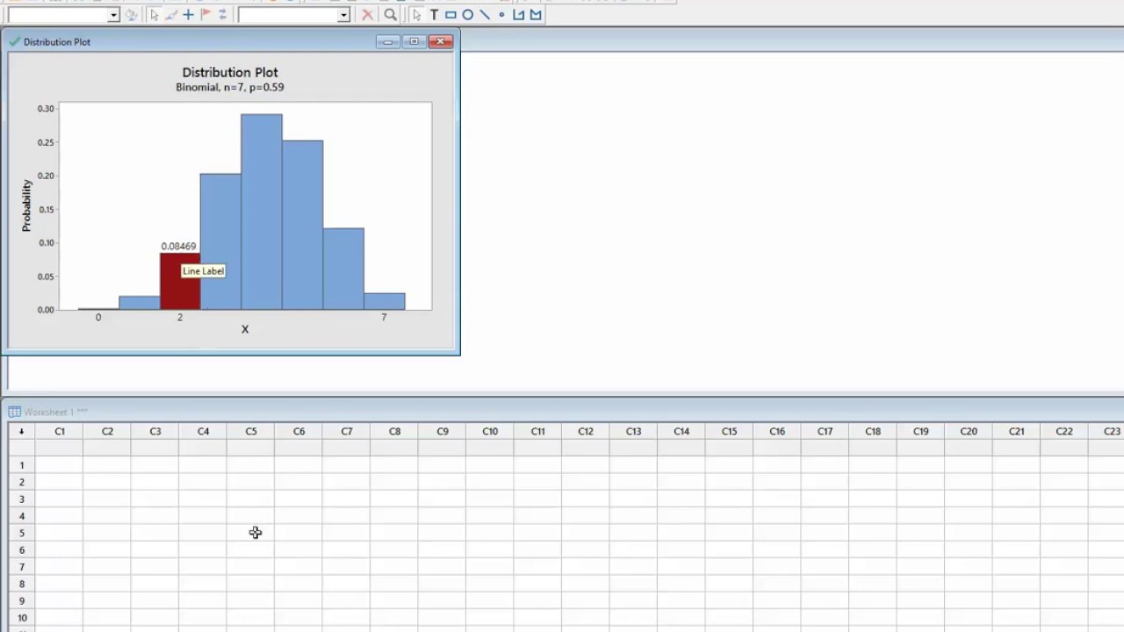Image resolution: width=1124 pixels, height=632 pixels.
Task: Select the blue crosshairs plus tool
Action: coord(188,15)
